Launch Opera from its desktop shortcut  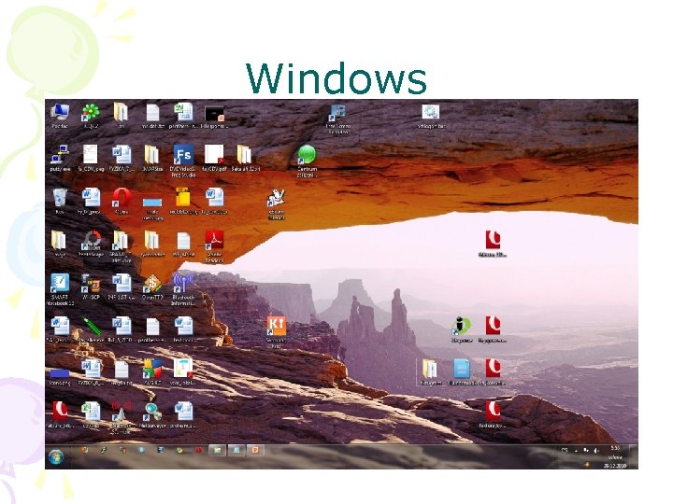tap(122, 201)
